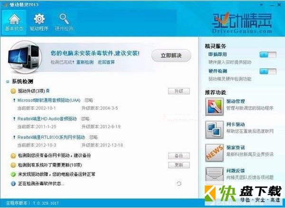The width and height of the screenshot is (285, 208).
Task: Open Microsoft微软通用音频驱动(UAA) entry
Action: pyautogui.click(x=49, y=100)
